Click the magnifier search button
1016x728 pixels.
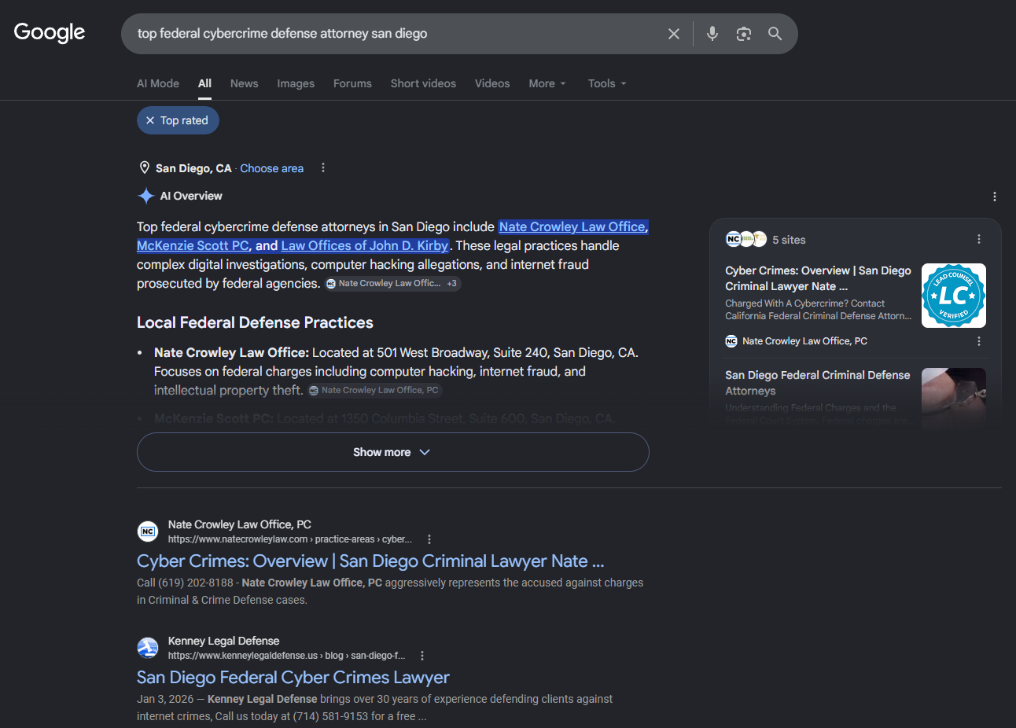pos(775,34)
